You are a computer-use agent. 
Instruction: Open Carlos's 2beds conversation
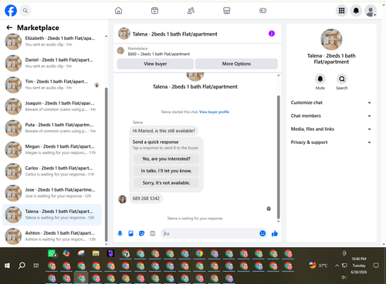[52, 171]
